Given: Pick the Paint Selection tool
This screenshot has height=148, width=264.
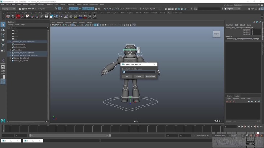Looking at the screenshot, I should click(3, 35).
